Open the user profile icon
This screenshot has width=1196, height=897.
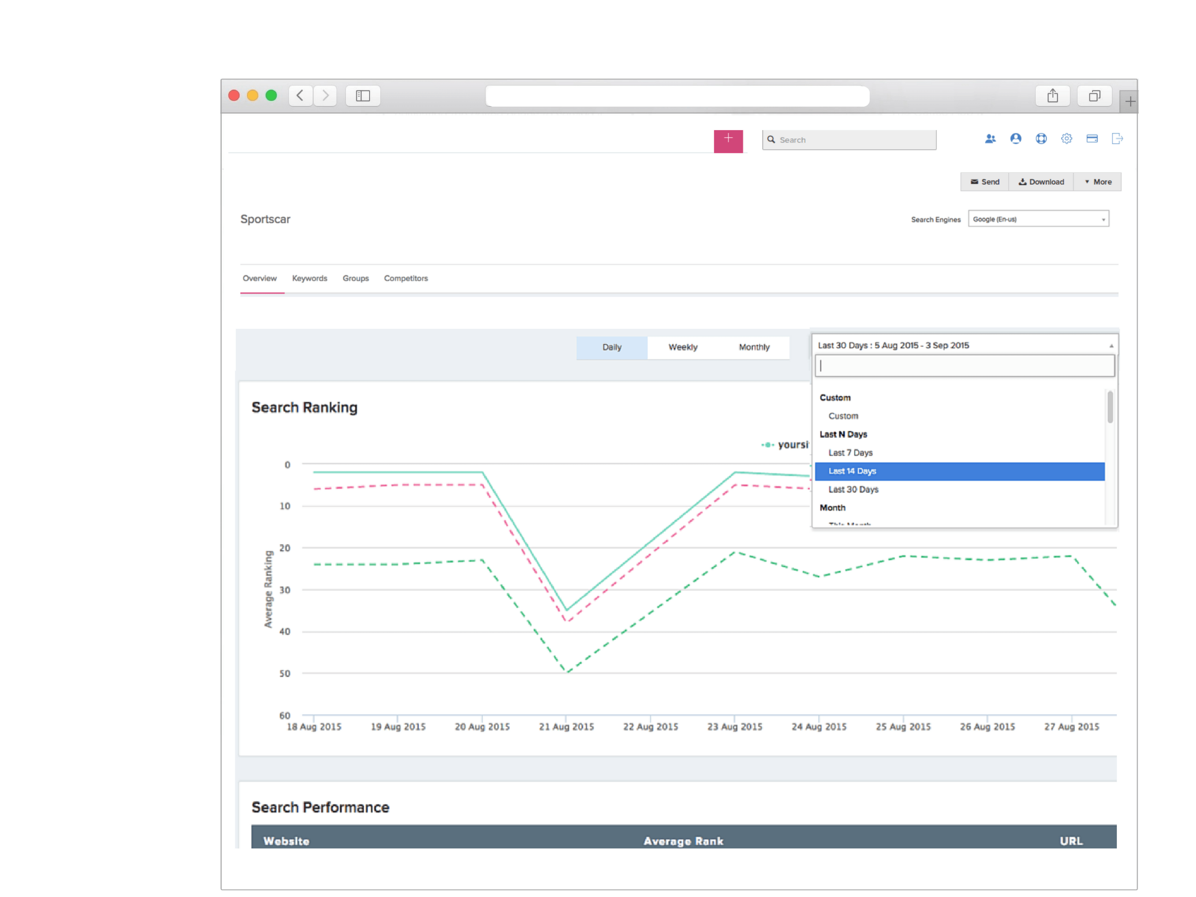pos(1015,139)
